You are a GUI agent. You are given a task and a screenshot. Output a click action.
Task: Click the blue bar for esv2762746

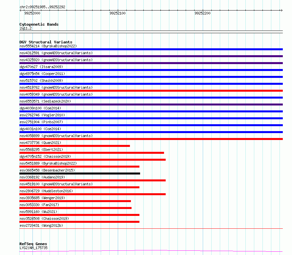point(151,118)
